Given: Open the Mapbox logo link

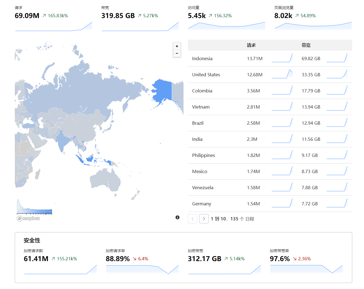Looking at the screenshot, I should (x=28, y=218).
